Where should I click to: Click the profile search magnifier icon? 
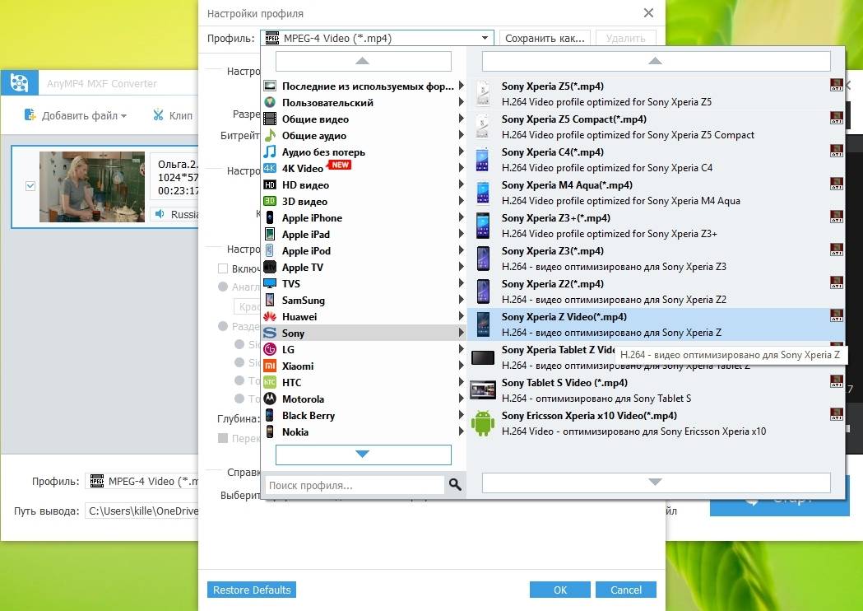tap(455, 484)
